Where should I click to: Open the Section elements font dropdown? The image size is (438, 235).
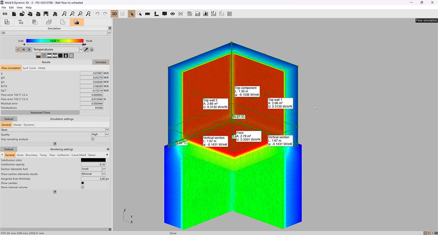(93, 169)
